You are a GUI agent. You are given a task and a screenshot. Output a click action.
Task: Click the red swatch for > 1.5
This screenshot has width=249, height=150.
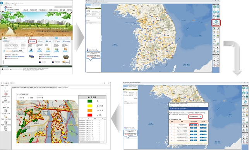pyautogui.click(x=90, y=115)
